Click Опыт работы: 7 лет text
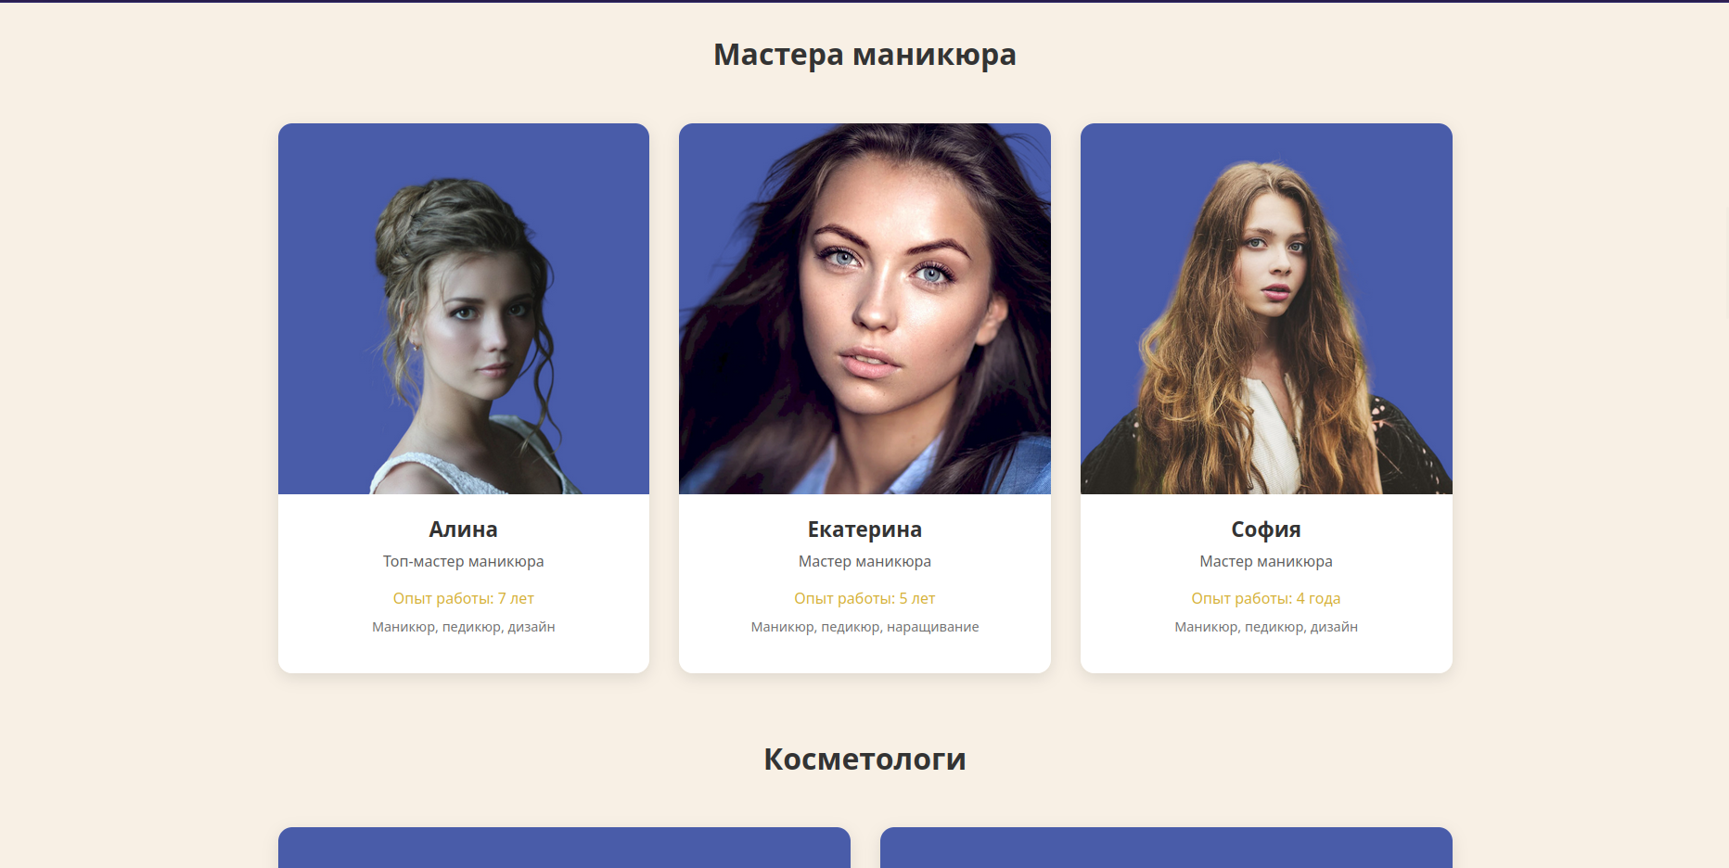1729x868 pixels. pos(464,598)
